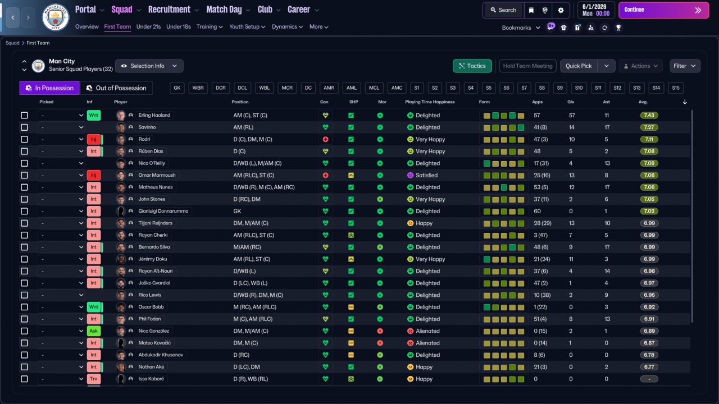View Oscar Bobb's sharpness icon
This screenshot has width=719, height=404.
pyautogui.click(x=351, y=307)
